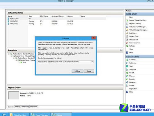Viewport: 154px width, 116px height.
Task: Click the red Remove Server icon
Action: point(127,43)
